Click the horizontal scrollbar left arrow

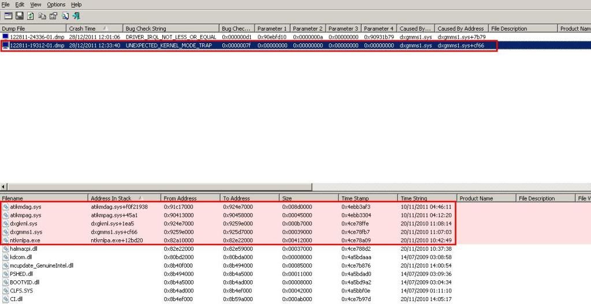point(4,187)
